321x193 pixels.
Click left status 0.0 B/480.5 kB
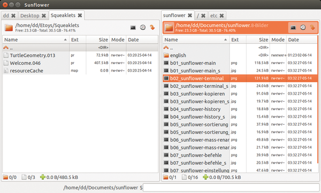click(62, 177)
